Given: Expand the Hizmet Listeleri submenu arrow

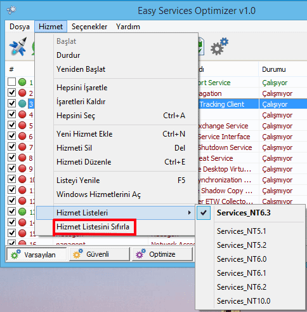Looking at the screenshot, I should coord(190,212).
